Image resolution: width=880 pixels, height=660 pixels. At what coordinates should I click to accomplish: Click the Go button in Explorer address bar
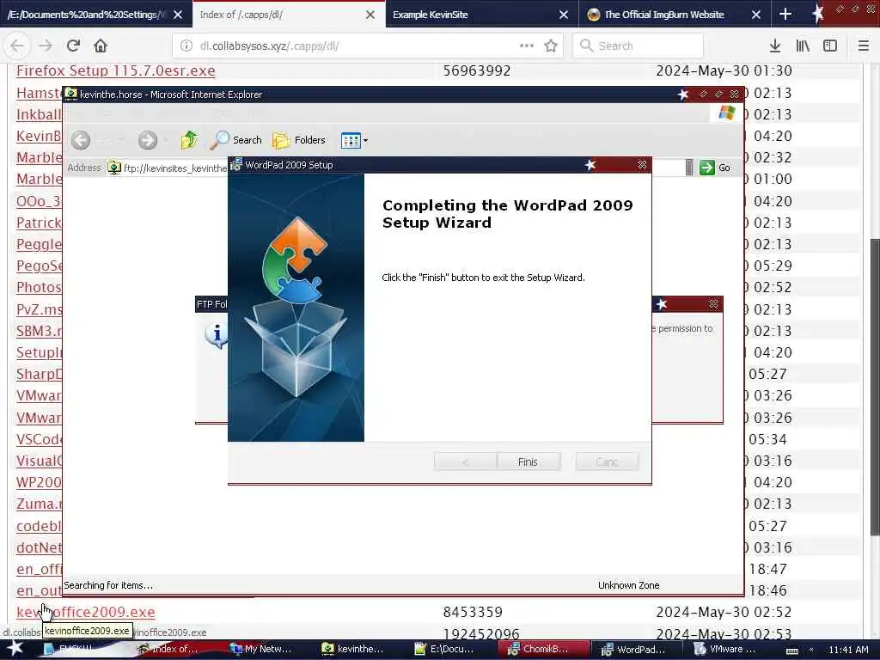click(x=715, y=168)
